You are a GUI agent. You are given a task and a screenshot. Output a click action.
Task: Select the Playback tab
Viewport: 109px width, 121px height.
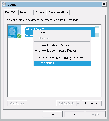(x=11, y=12)
